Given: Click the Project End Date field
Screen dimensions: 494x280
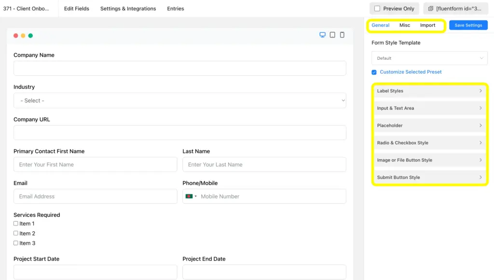Looking at the screenshot, I should [264, 272].
